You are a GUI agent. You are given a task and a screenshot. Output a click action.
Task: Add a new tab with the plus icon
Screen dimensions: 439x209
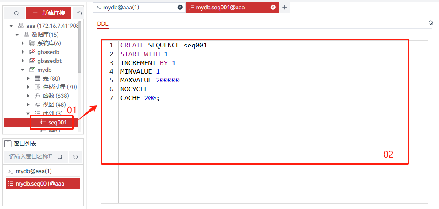click(284, 7)
